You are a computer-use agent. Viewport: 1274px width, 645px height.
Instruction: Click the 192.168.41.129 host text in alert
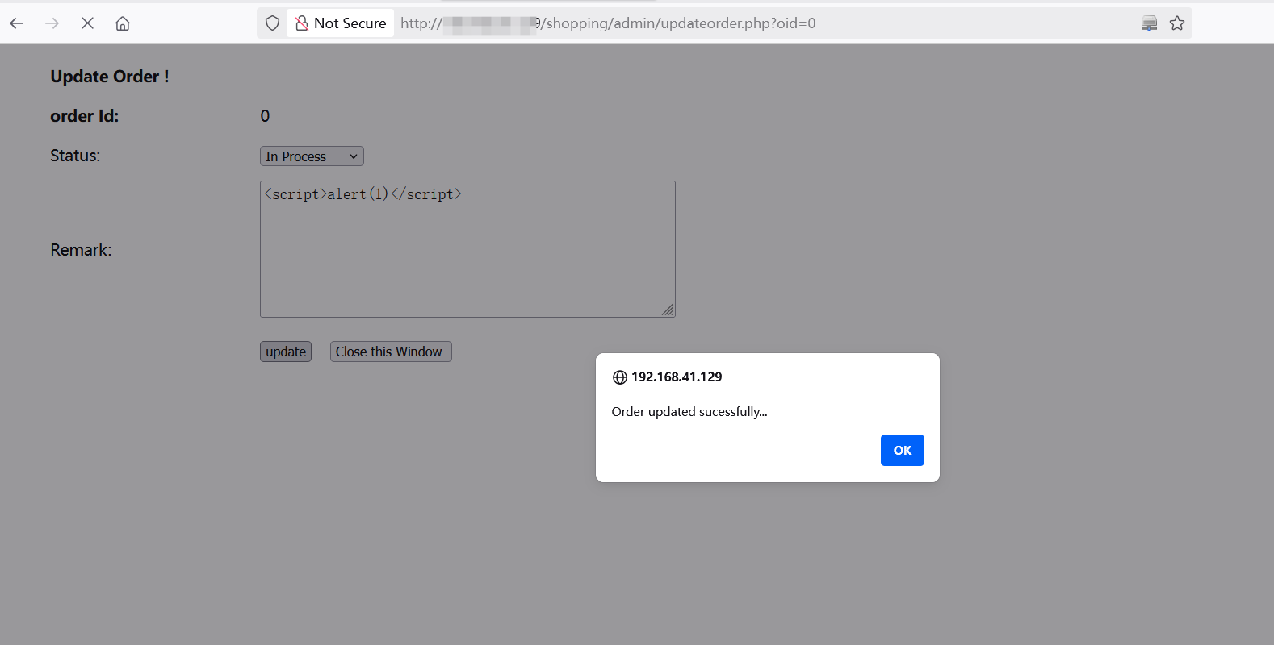click(x=677, y=377)
